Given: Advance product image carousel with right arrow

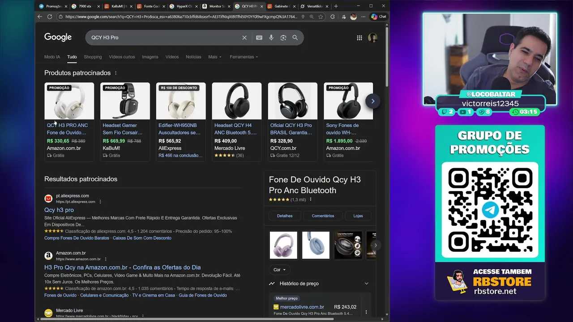Looking at the screenshot, I should tap(376, 245).
